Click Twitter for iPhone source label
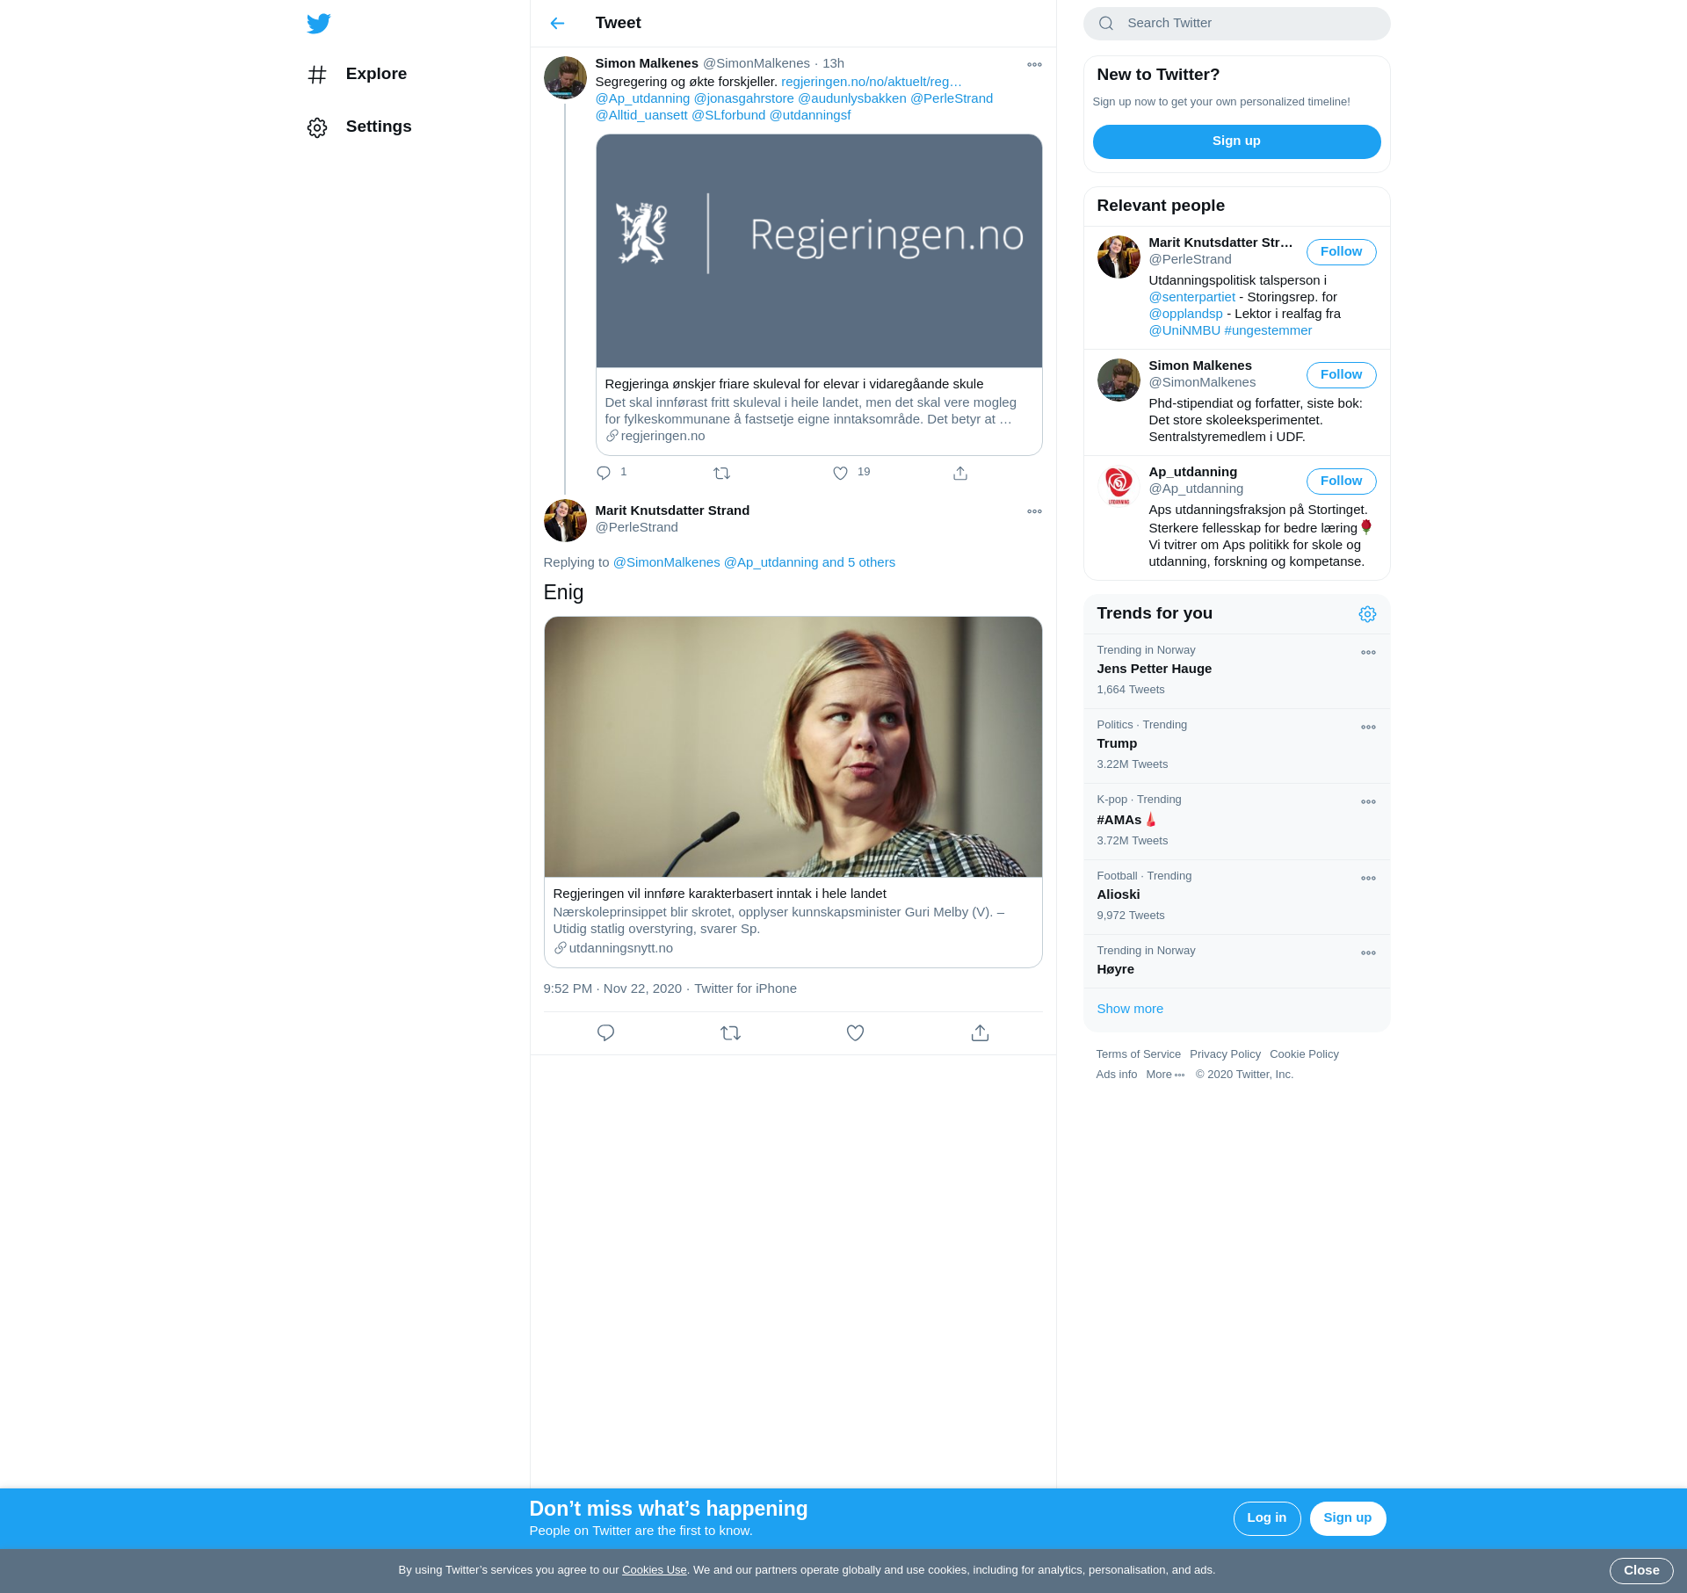Viewport: 1687px width, 1593px height. click(745, 988)
